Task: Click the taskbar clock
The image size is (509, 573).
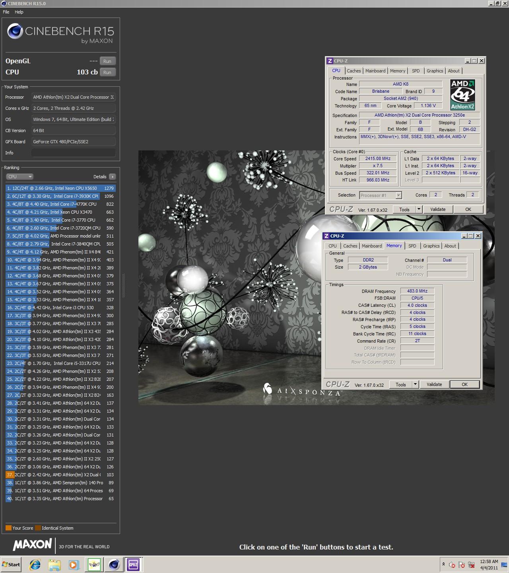Action: (489, 565)
